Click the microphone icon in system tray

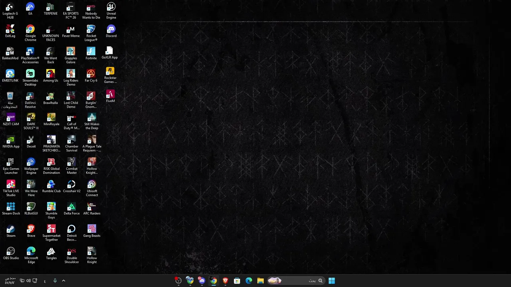pyautogui.click(x=55, y=281)
